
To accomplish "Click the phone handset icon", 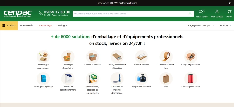I will (41, 13).
